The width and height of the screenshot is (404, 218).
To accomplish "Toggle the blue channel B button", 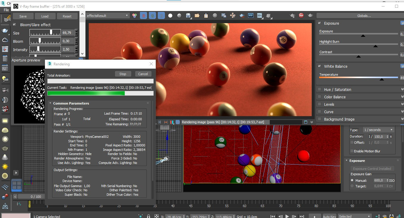I will [161, 16].
